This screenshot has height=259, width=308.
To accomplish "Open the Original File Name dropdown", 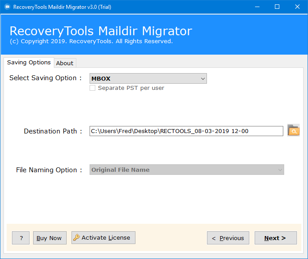I will [187, 170].
